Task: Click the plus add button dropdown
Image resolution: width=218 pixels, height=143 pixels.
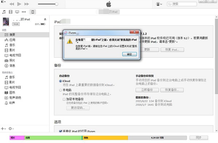Action: point(3,129)
